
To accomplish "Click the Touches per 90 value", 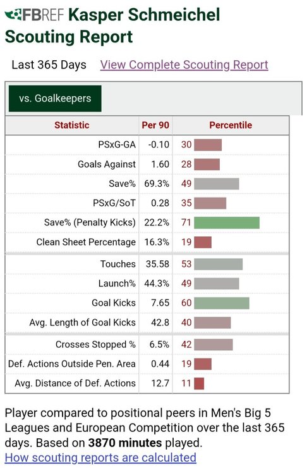I will (x=157, y=264).
